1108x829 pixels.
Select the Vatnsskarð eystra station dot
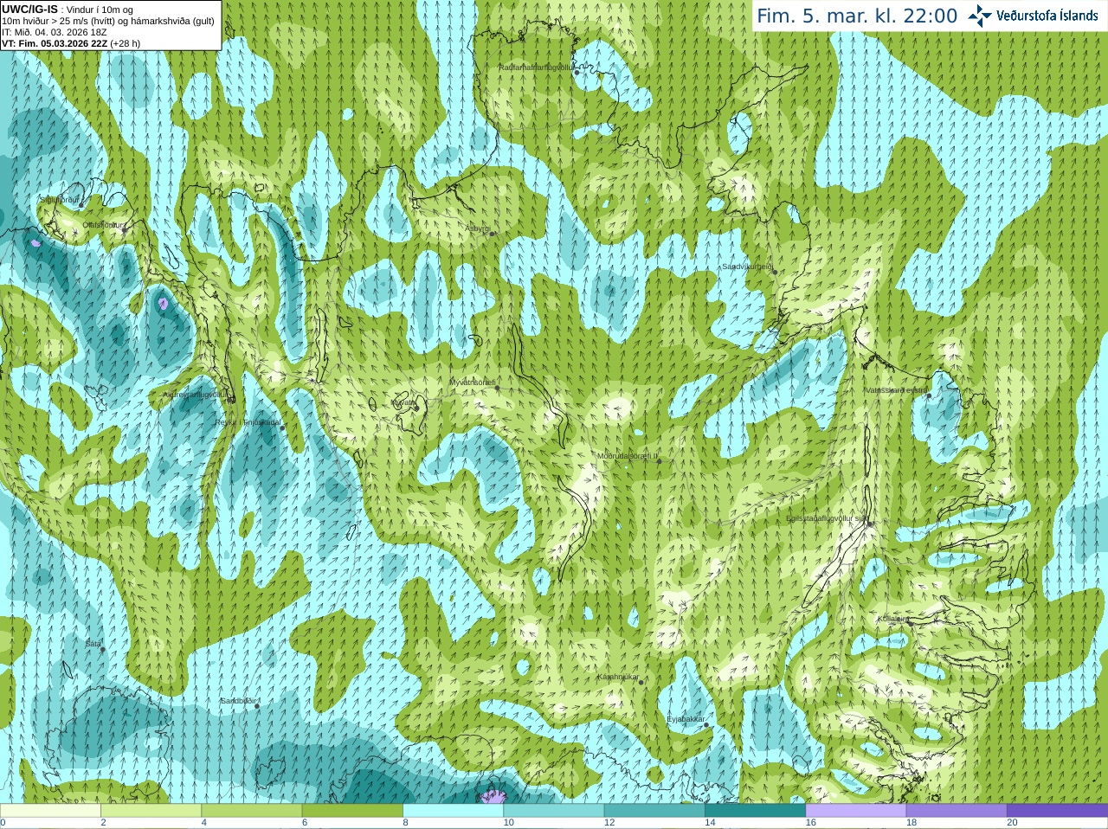pos(928,395)
